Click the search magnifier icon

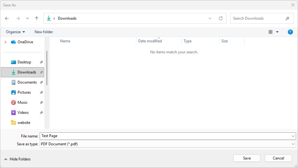pyautogui.click(x=287, y=18)
